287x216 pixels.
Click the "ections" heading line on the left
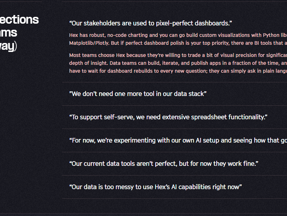[x=19, y=19]
